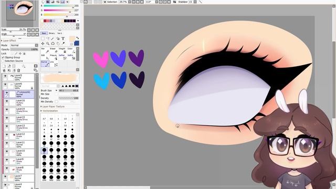This screenshot has height=189, width=336.
Task: Toggle visibility of Layer7
Action: click(x=5, y=176)
